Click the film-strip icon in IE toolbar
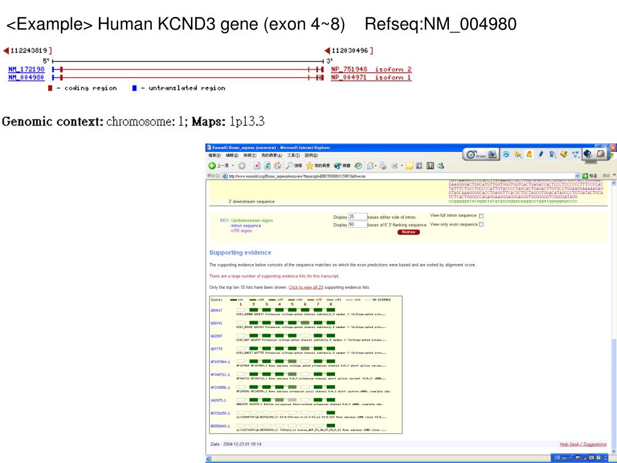This screenshot has width=617, height=463. point(430,166)
